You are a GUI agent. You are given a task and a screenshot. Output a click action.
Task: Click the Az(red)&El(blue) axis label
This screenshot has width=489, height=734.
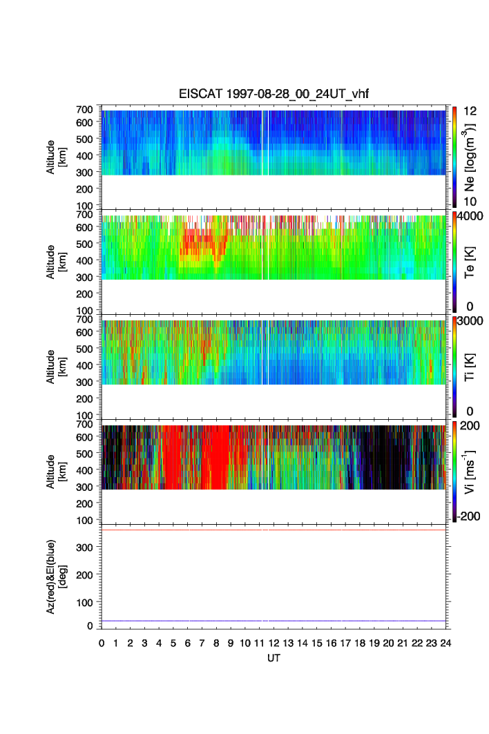pos(56,577)
